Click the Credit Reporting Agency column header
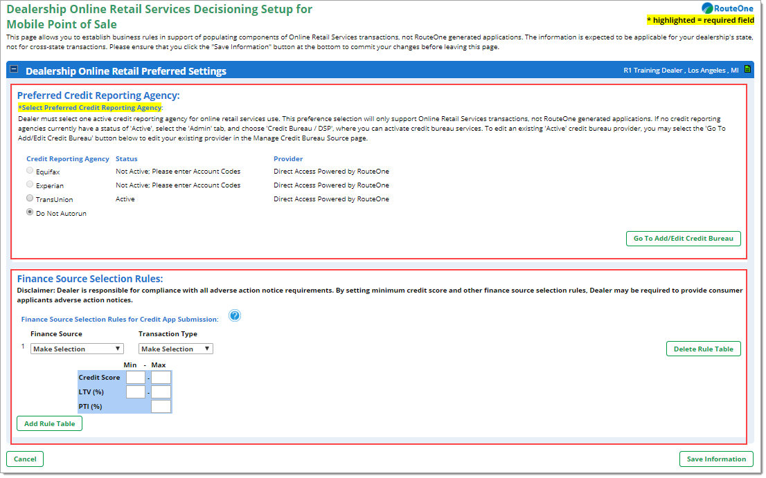Viewport: 766px width, 478px height. (x=68, y=159)
